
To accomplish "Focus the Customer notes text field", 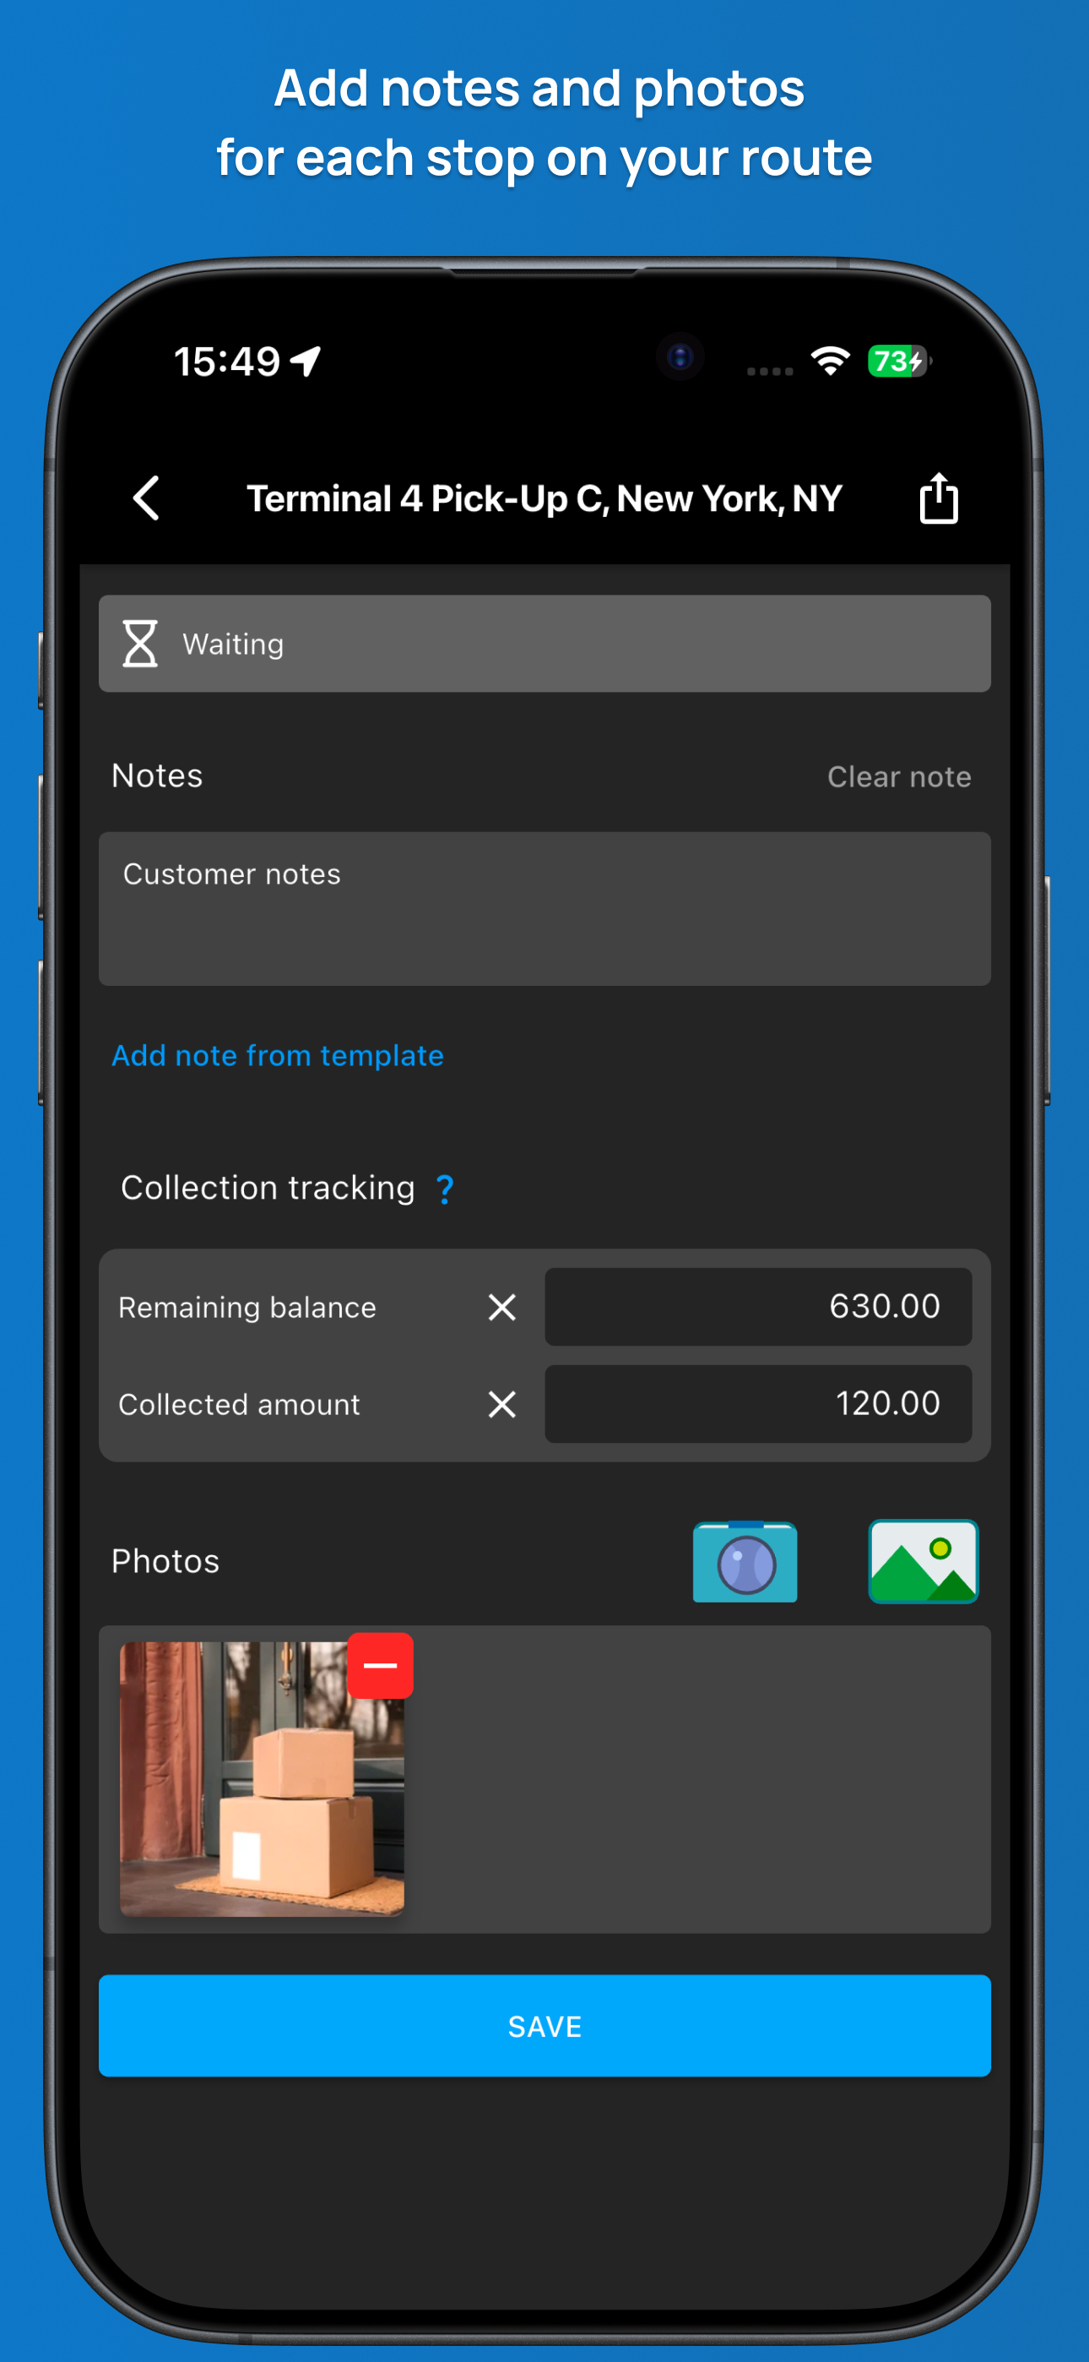I will click(544, 909).
